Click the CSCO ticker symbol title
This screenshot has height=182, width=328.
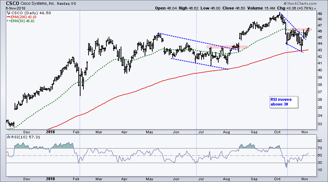(x=12, y=4)
